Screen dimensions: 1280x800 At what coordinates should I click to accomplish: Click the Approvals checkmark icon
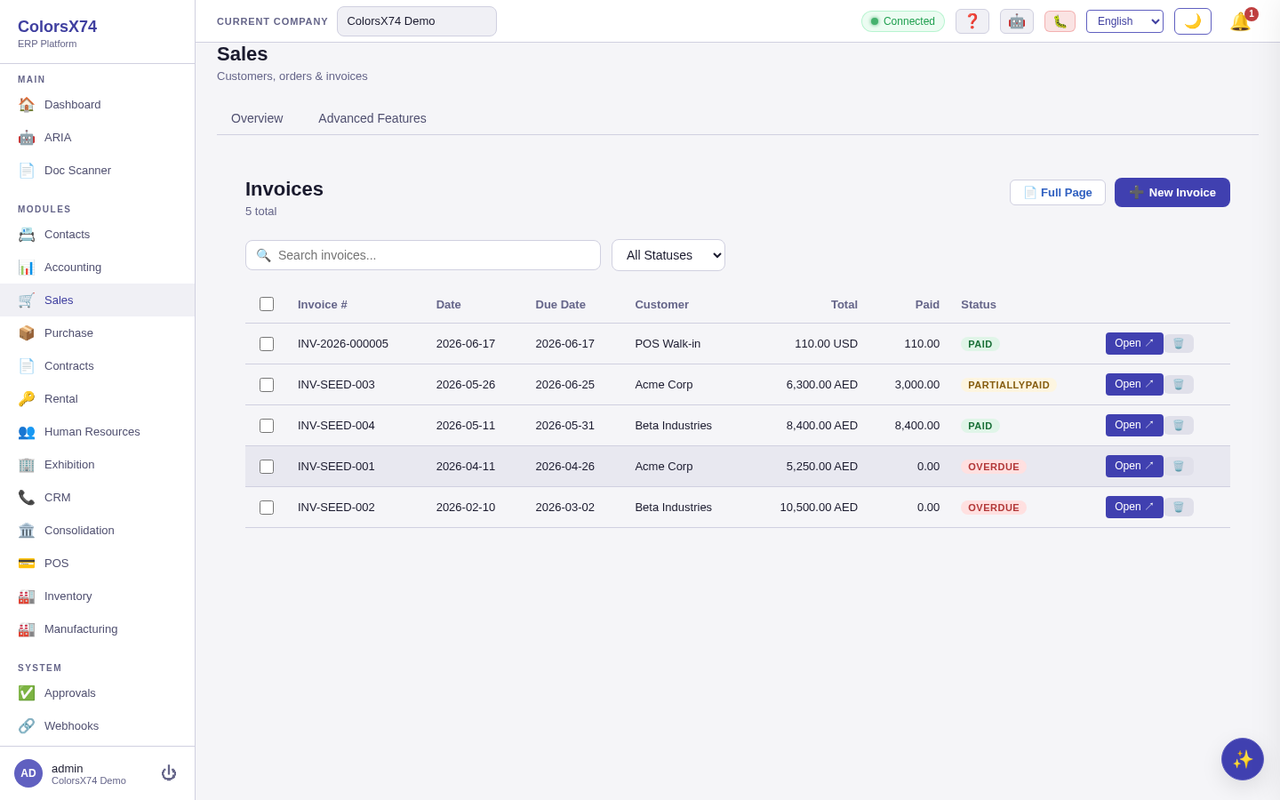(27, 692)
